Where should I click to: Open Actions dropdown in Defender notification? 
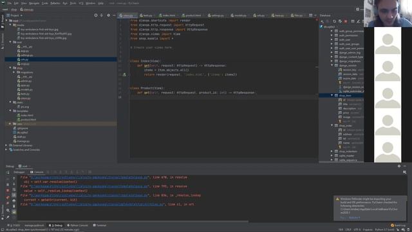pyautogui.click(x=355, y=218)
